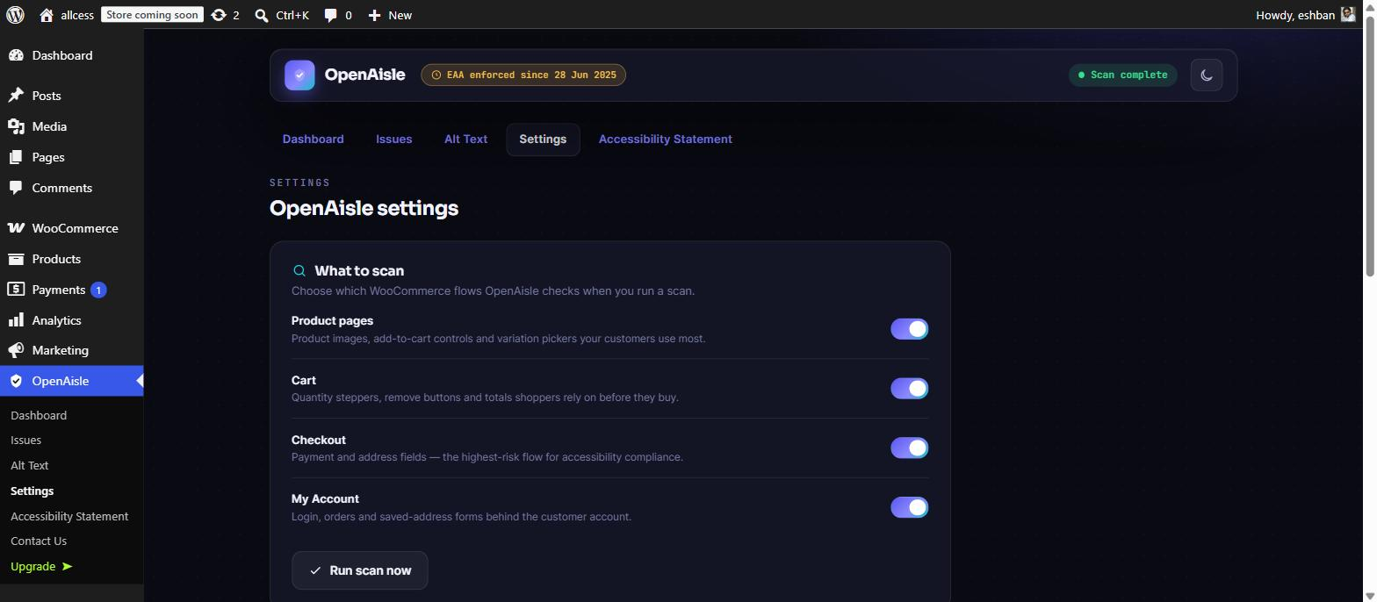Open the Contact Us submenu link

tap(39, 541)
